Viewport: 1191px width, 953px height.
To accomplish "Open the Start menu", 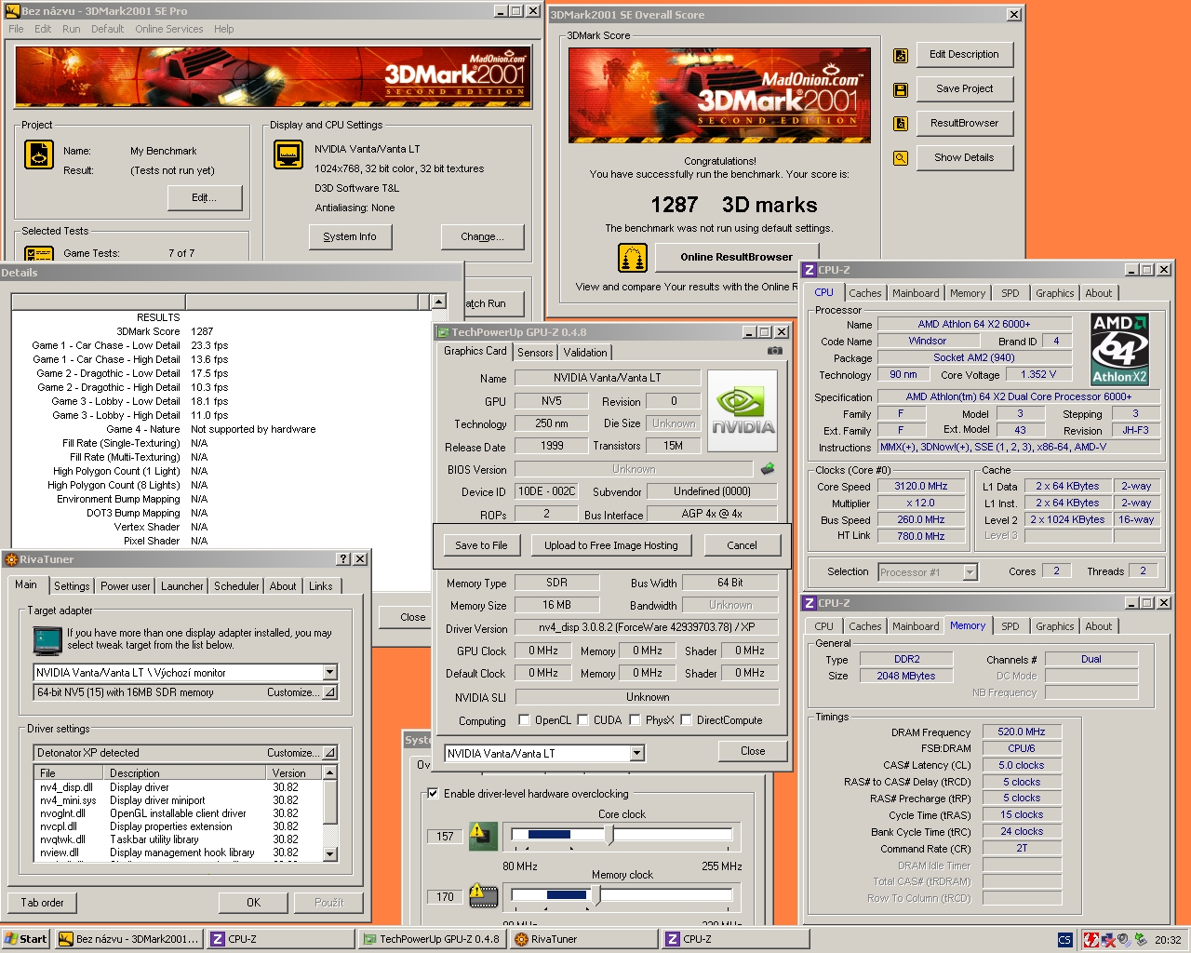I will coord(25,939).
